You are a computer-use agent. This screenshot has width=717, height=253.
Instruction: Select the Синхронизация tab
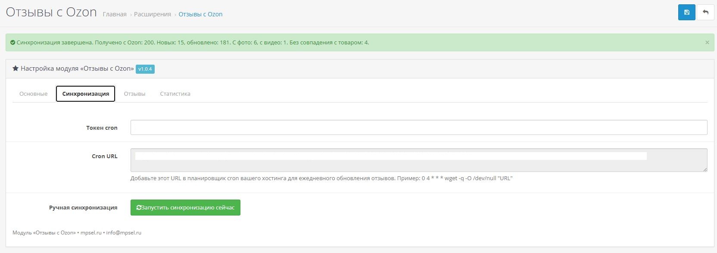click(x=85, y=94)
